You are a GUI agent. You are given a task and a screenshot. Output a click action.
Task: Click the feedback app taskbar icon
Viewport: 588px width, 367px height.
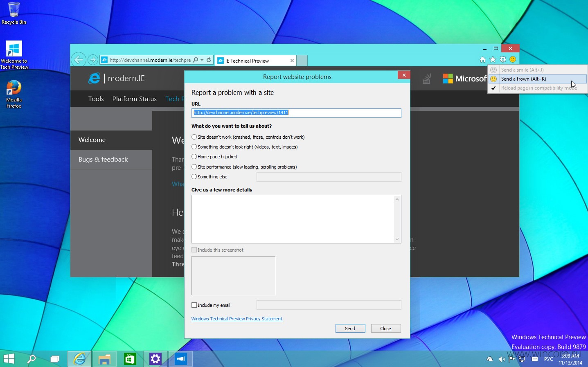point(181,359)
